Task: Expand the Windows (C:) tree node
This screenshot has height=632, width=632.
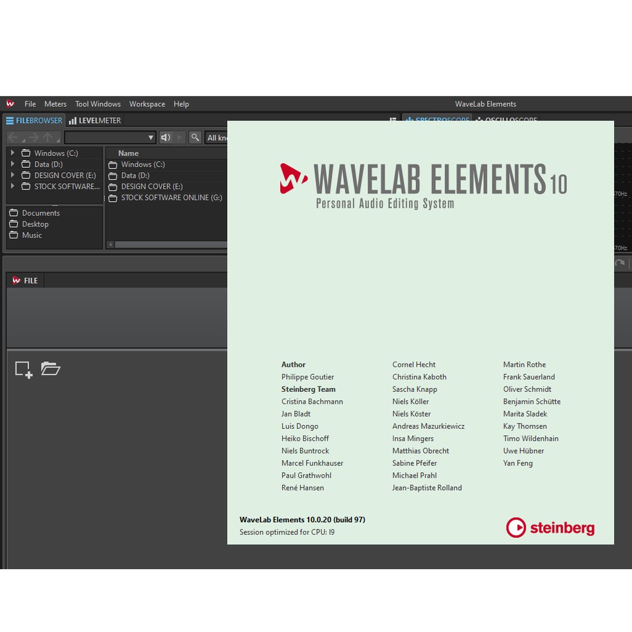Action: pos(12,153)
